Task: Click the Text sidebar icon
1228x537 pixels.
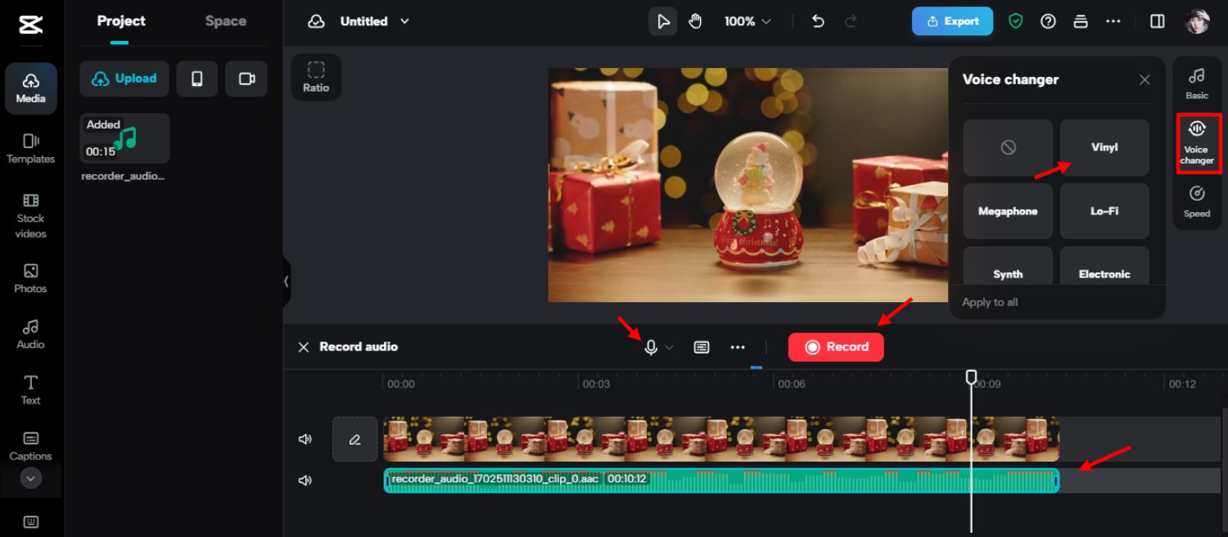Action: click(30, 388)
